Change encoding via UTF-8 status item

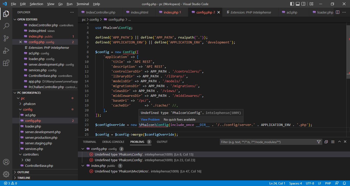[x=310, y=183]
